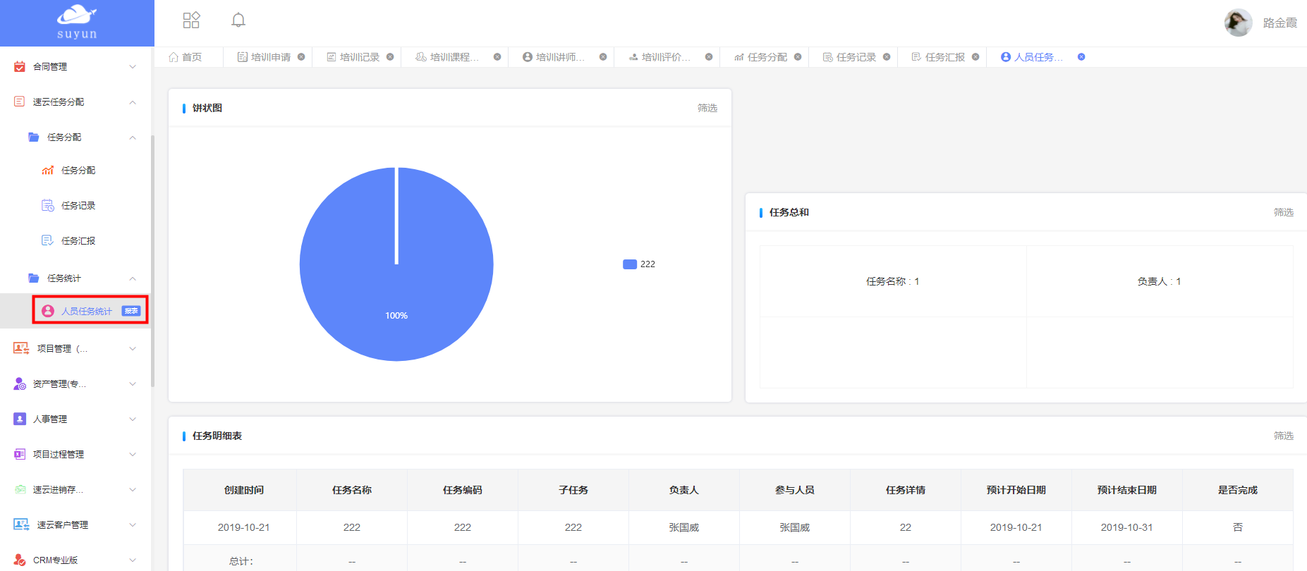Click the 速云进销存 sidebar icon
This screenshot has height=571, width=1307.
click(20, 489)
